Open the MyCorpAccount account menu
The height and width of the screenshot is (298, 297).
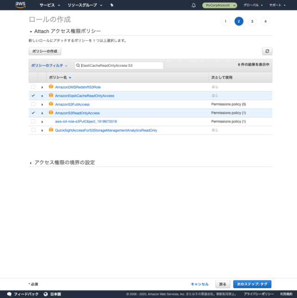click(x=220, y=5)
